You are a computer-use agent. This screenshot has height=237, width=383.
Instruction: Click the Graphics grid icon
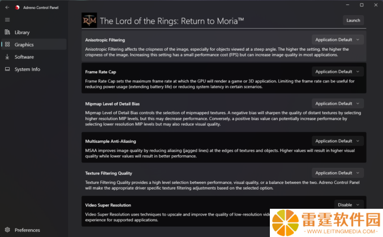(x=7, y=45)
